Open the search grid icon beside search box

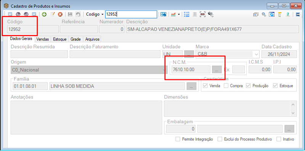164,14
